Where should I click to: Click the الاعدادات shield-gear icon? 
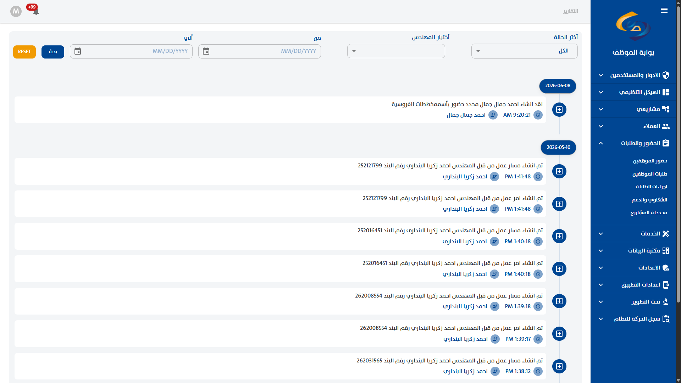pyautogui.click(x=666, y=268)
